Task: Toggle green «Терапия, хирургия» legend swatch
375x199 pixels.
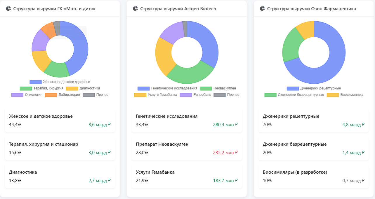Action: tap(26, 88)
